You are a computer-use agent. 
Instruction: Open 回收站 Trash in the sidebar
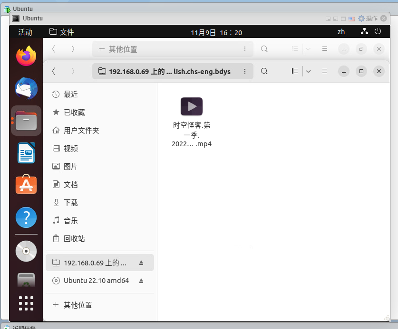pyautogui.click(x=75, y=238)
